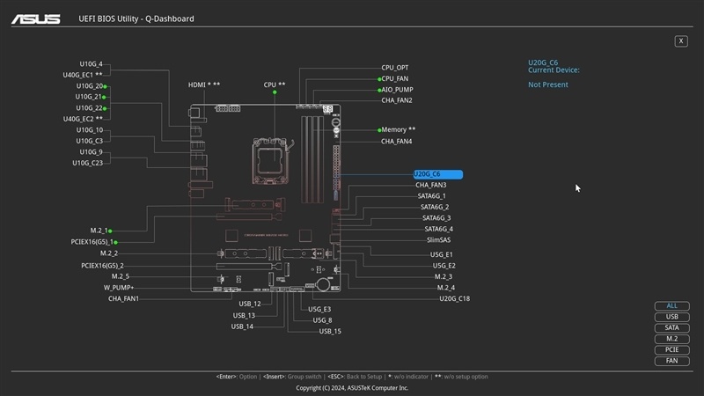Filter connectors by SATA

(x=671, y=327)
